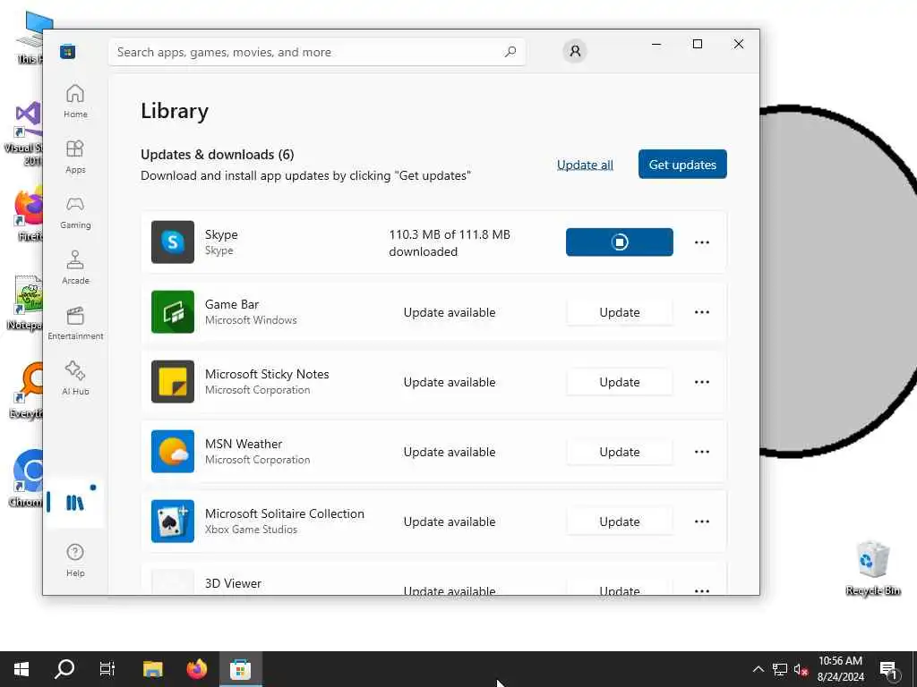Open taskbar Search
The height and width of the screenshot is (687, 917).
click(x=64, y=669)
